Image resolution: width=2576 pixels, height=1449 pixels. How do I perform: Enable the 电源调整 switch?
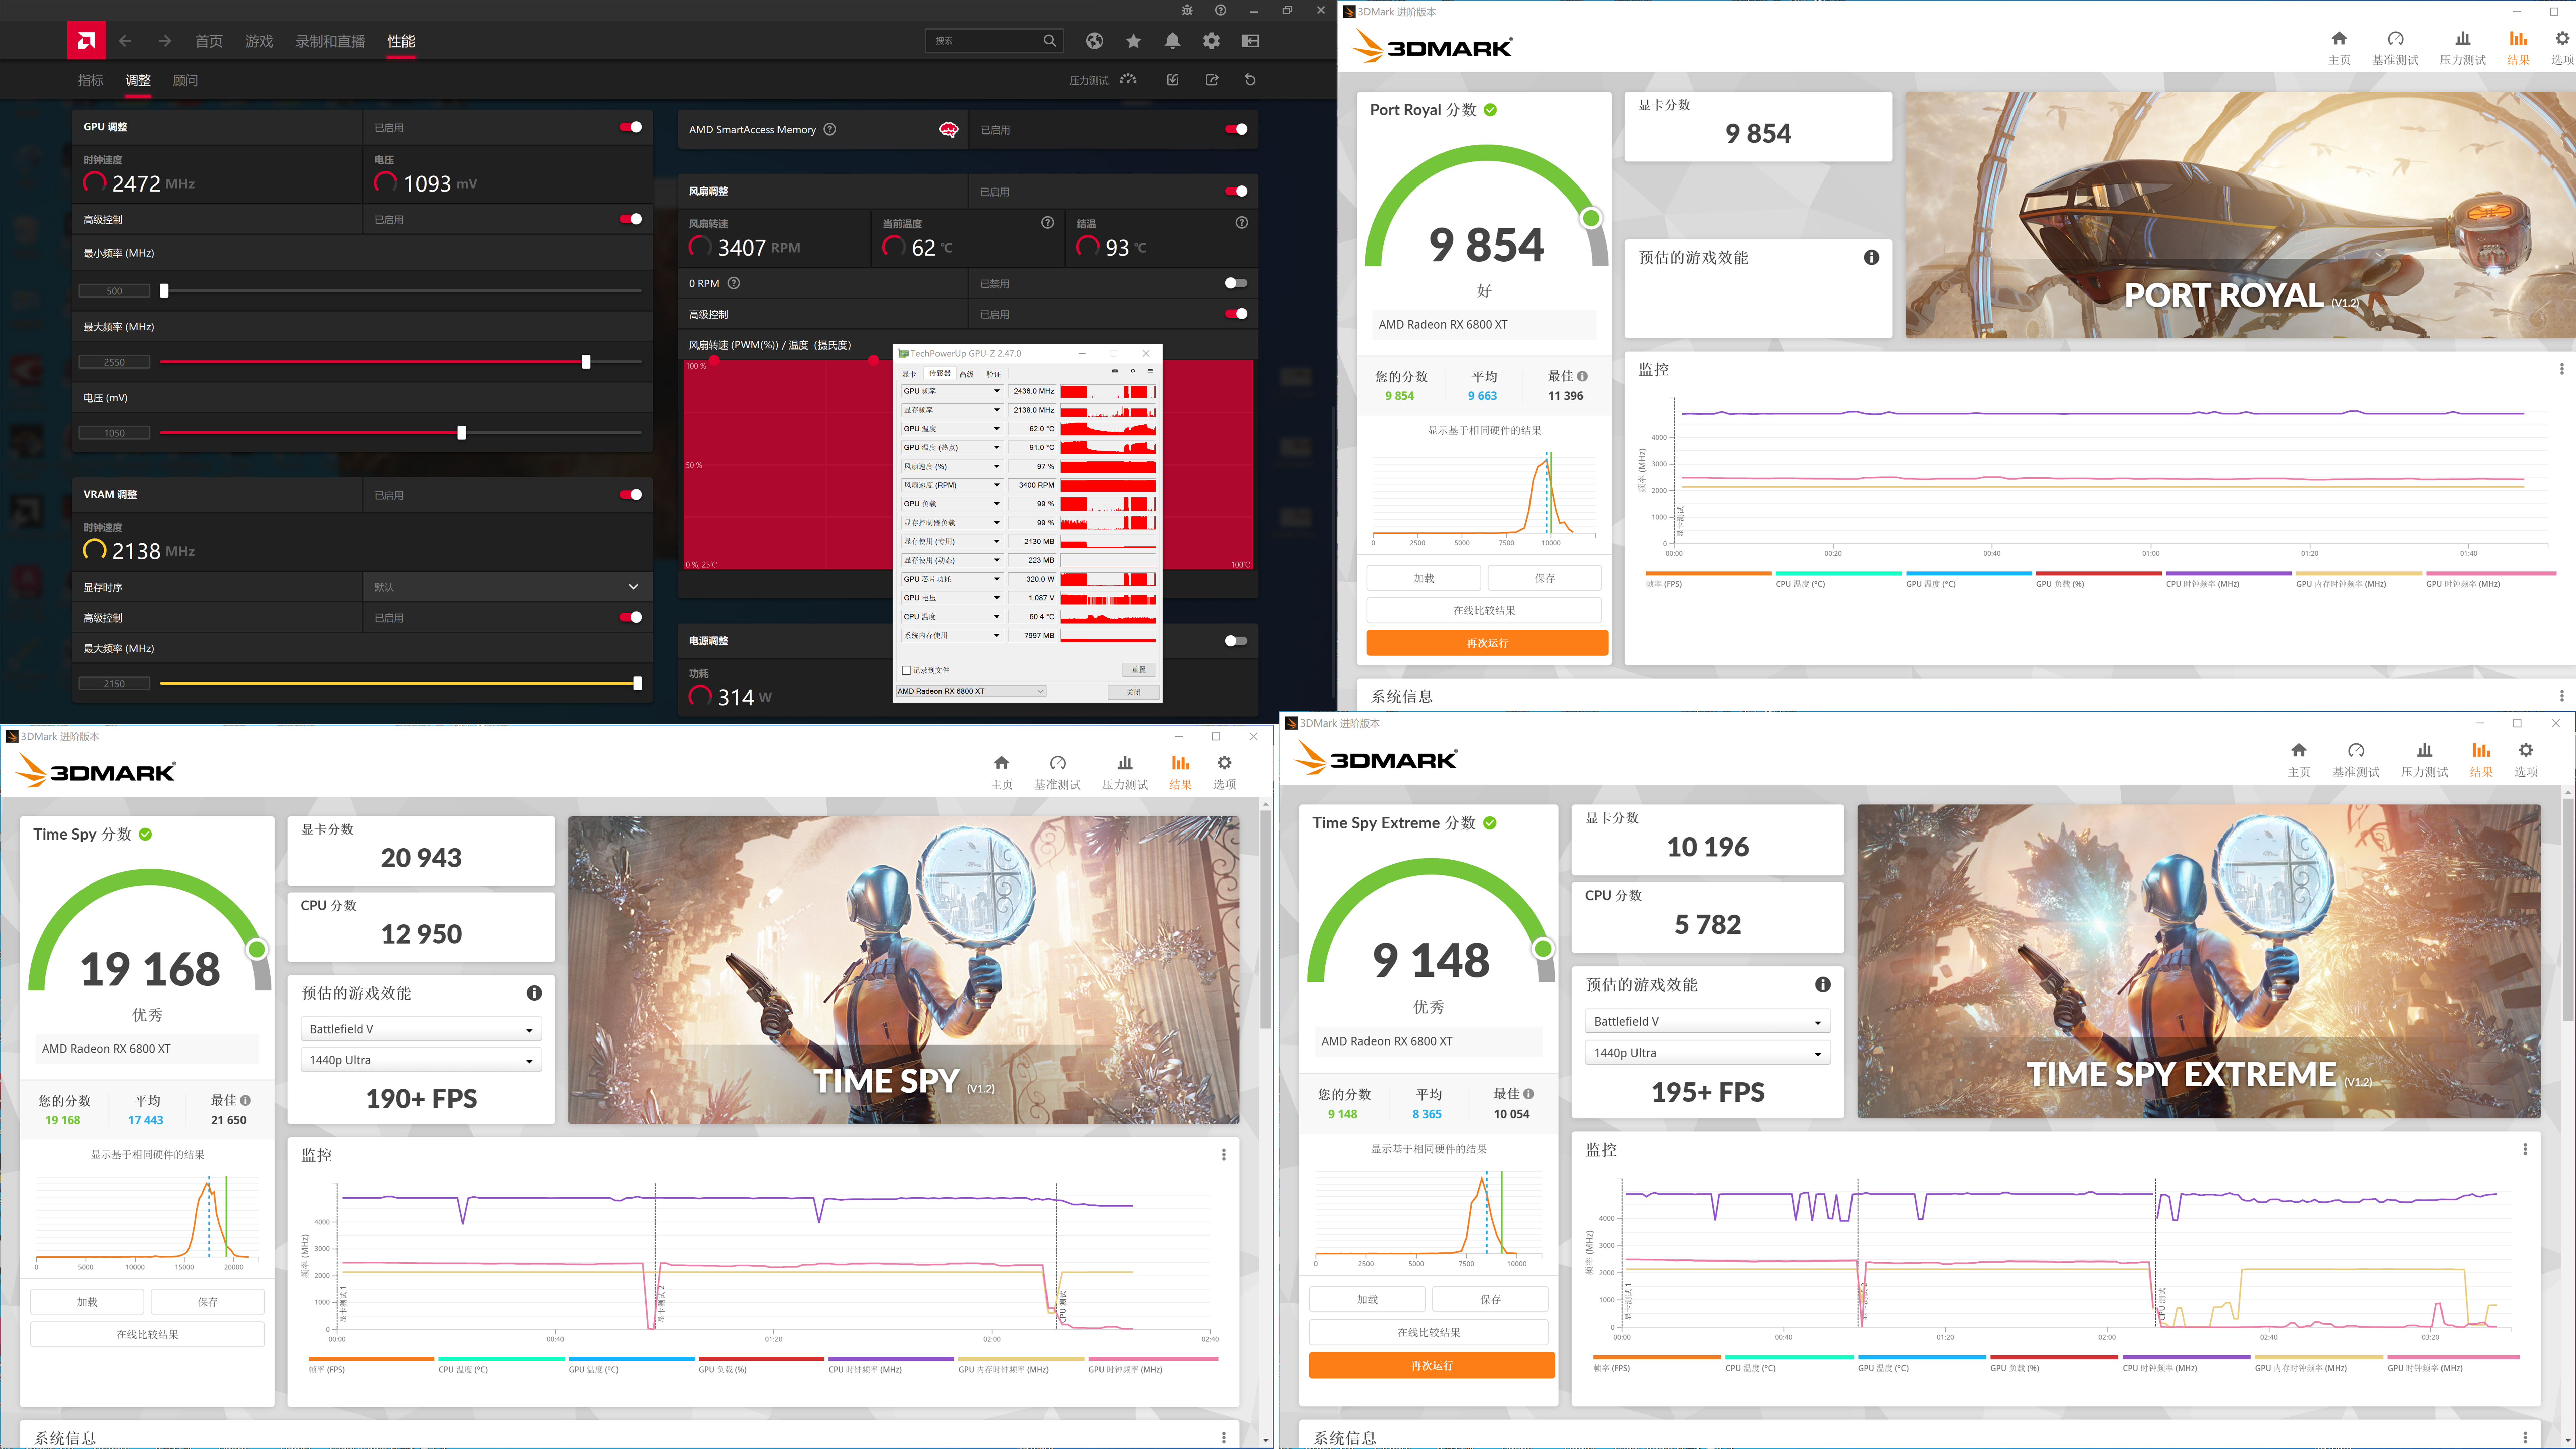[x=1236, y=641]
